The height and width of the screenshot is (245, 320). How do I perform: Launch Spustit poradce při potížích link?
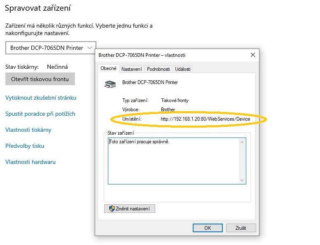pos(40,114)
